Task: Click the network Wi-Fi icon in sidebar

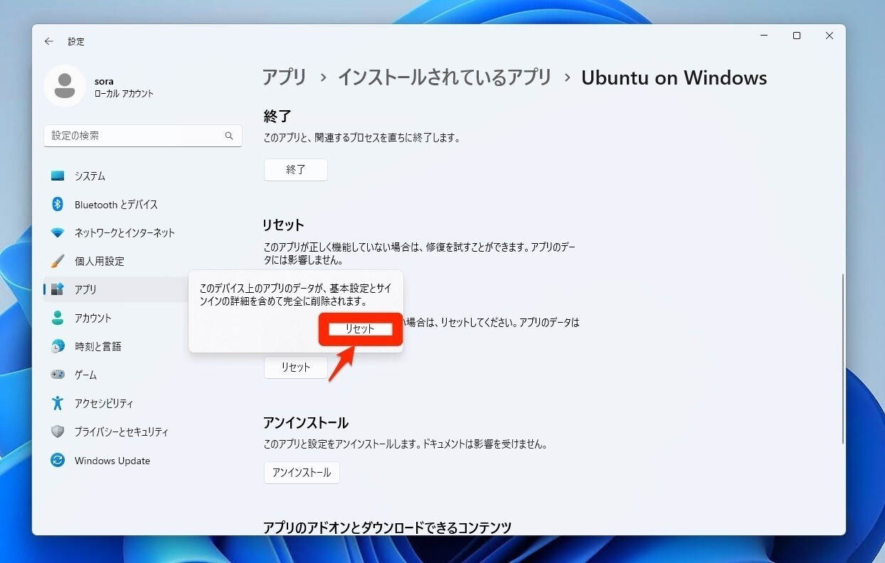Action: (58, 232)
